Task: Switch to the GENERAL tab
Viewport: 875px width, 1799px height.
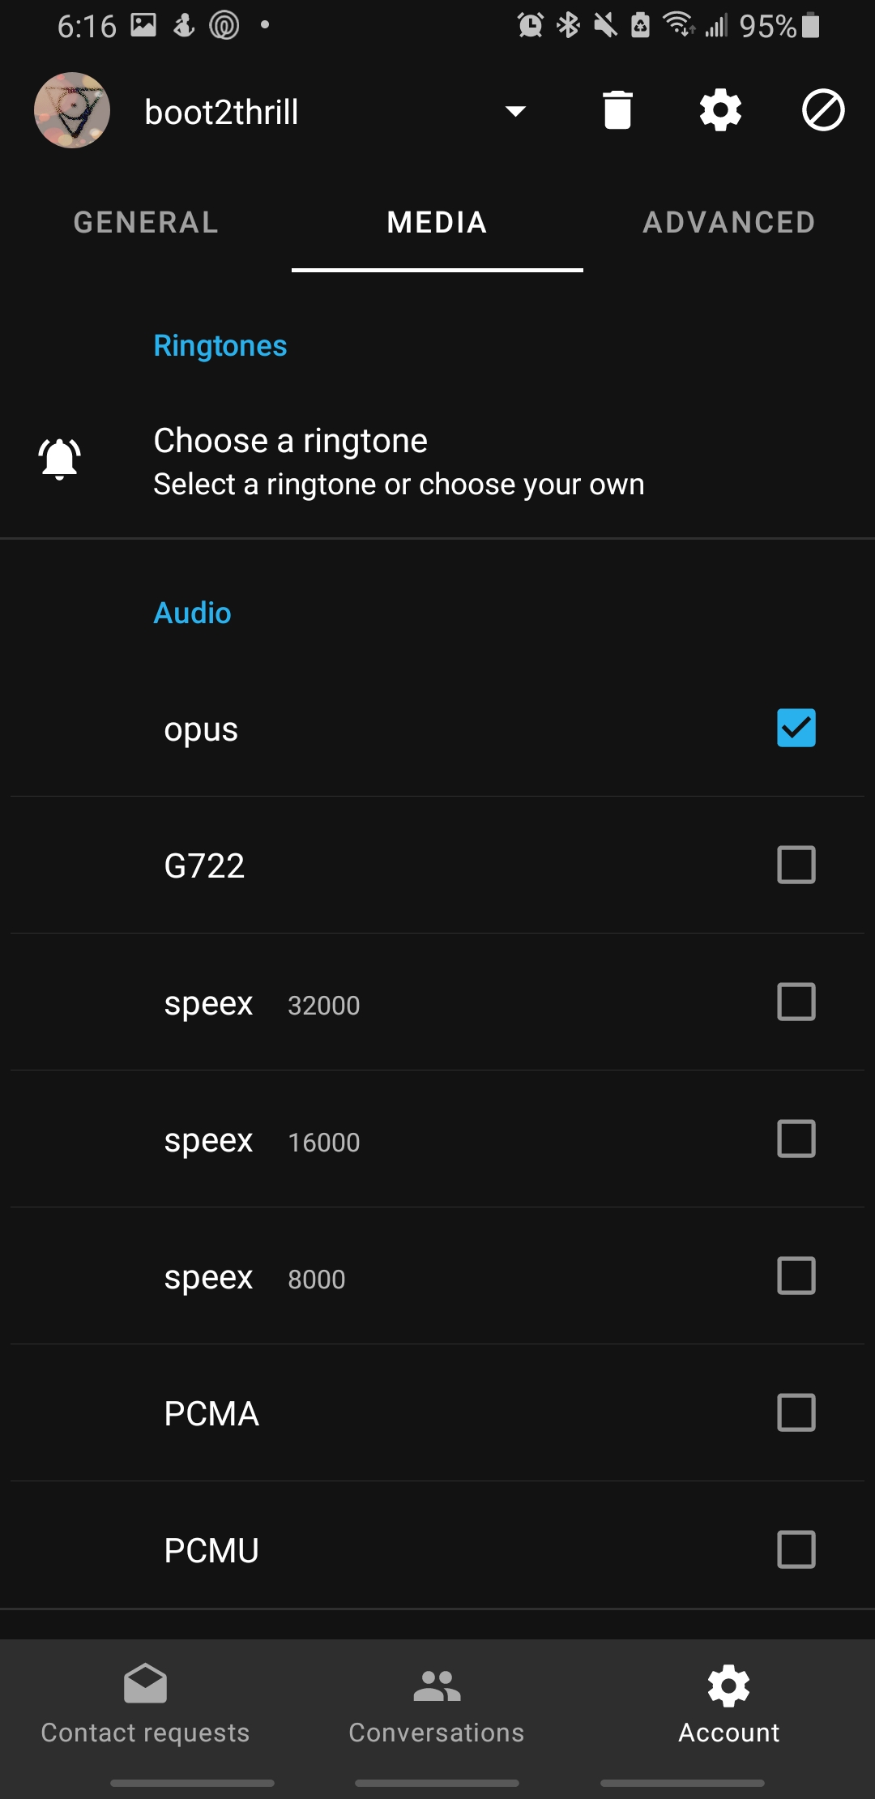Action: pyautogui.click(x=146, y=222)
